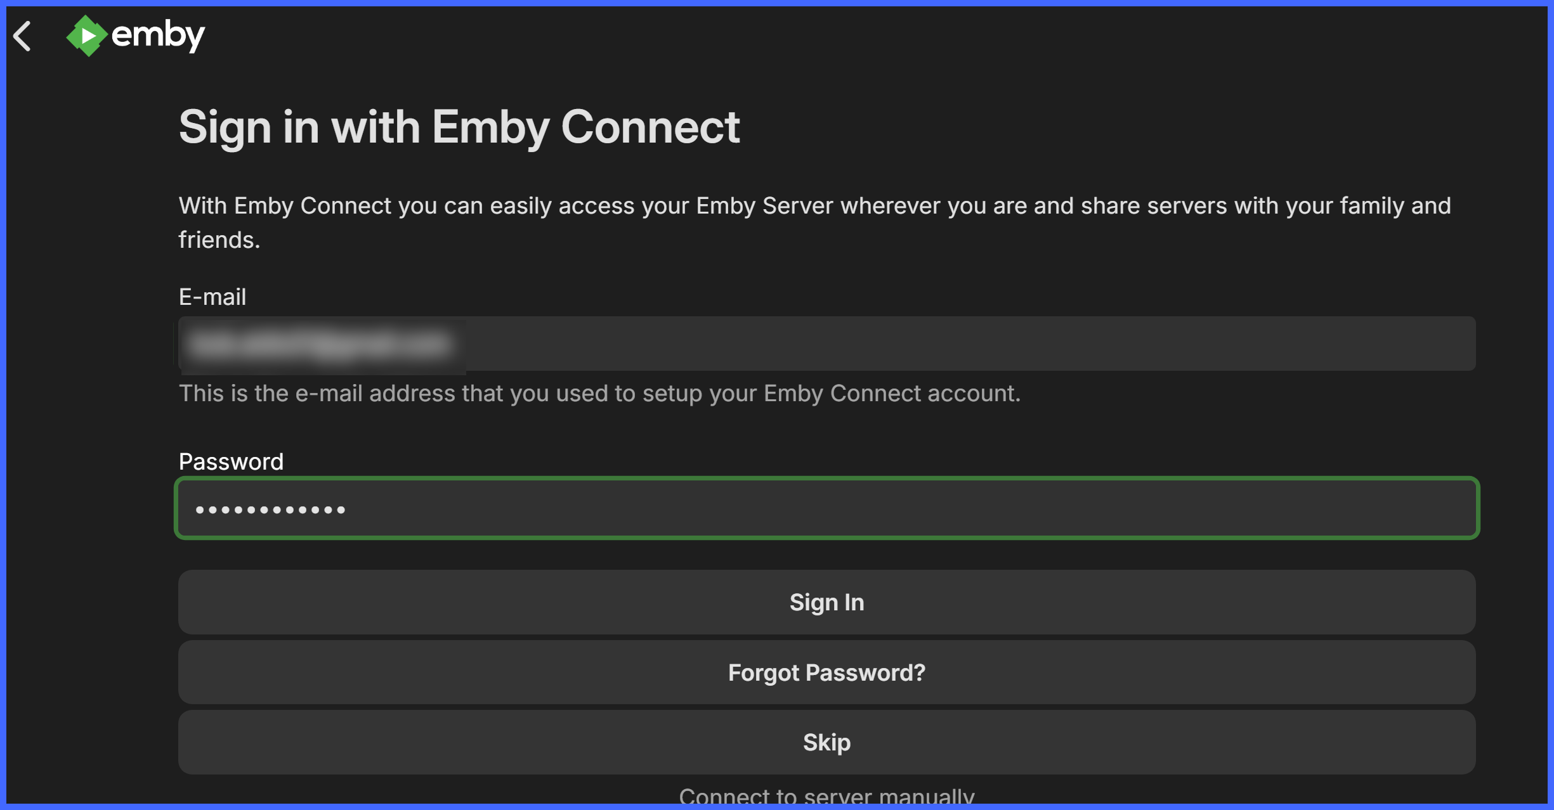The height and width of the screenshot is (810, 1554).
Task: Click the blurred e-mail address text
Action: pos(322,344)
